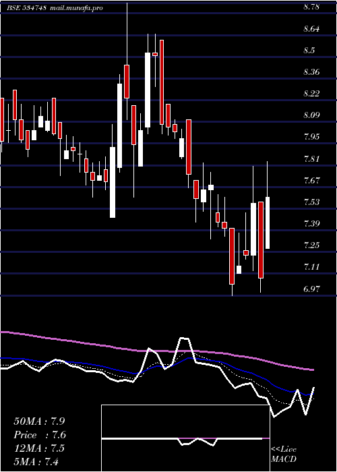Image resolution: width=337 pixels, height=472 pixels.
Task: Click the MACD histogram inset panel
Action: tap(185, 438)
